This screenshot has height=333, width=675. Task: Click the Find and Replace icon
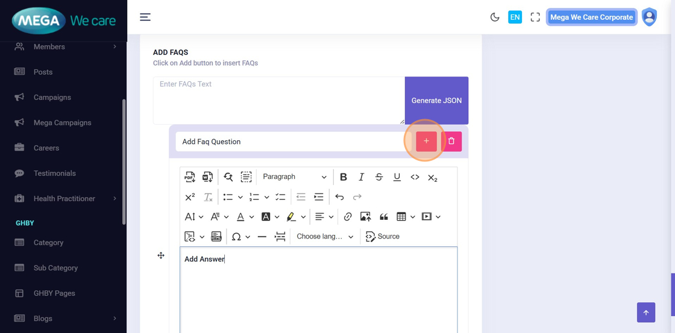[x=228, y=177]
